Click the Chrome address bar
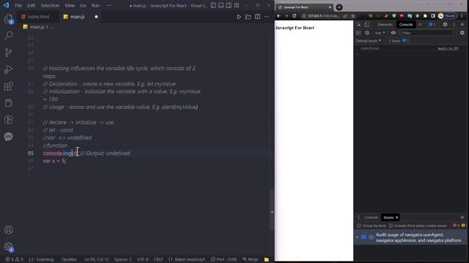 tap(324, 16)
